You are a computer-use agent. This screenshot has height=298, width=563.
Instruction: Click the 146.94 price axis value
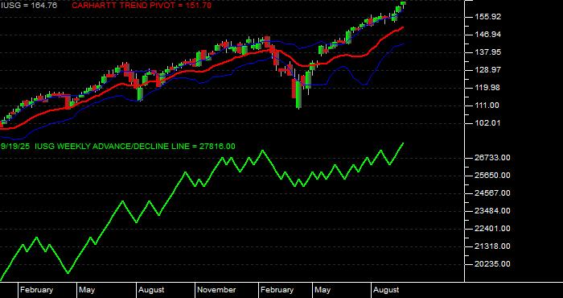(488, 35)
